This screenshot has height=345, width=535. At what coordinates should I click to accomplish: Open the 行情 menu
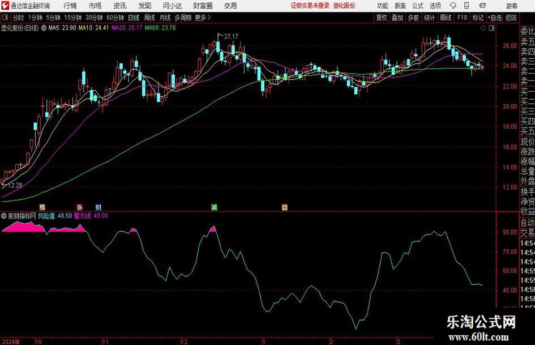point(70,6)
